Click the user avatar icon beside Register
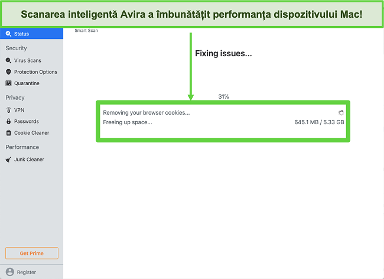The height and width of the screenshot is (279, 384). click(9, 272)
